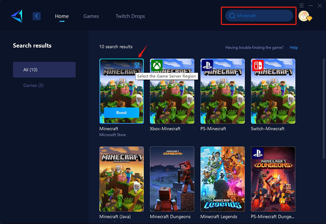Screen dimensions: 326x224
Task: Open the hamburger menu icon
Action: click(302, 5)
